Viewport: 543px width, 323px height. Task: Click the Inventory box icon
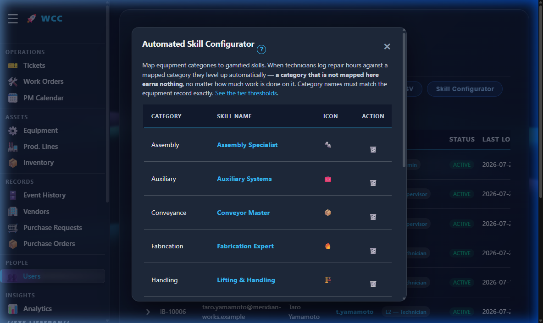tap(13, 163)
